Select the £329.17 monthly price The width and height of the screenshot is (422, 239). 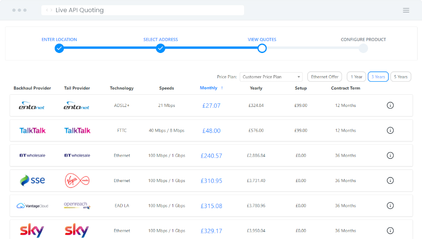coord(211,231)
